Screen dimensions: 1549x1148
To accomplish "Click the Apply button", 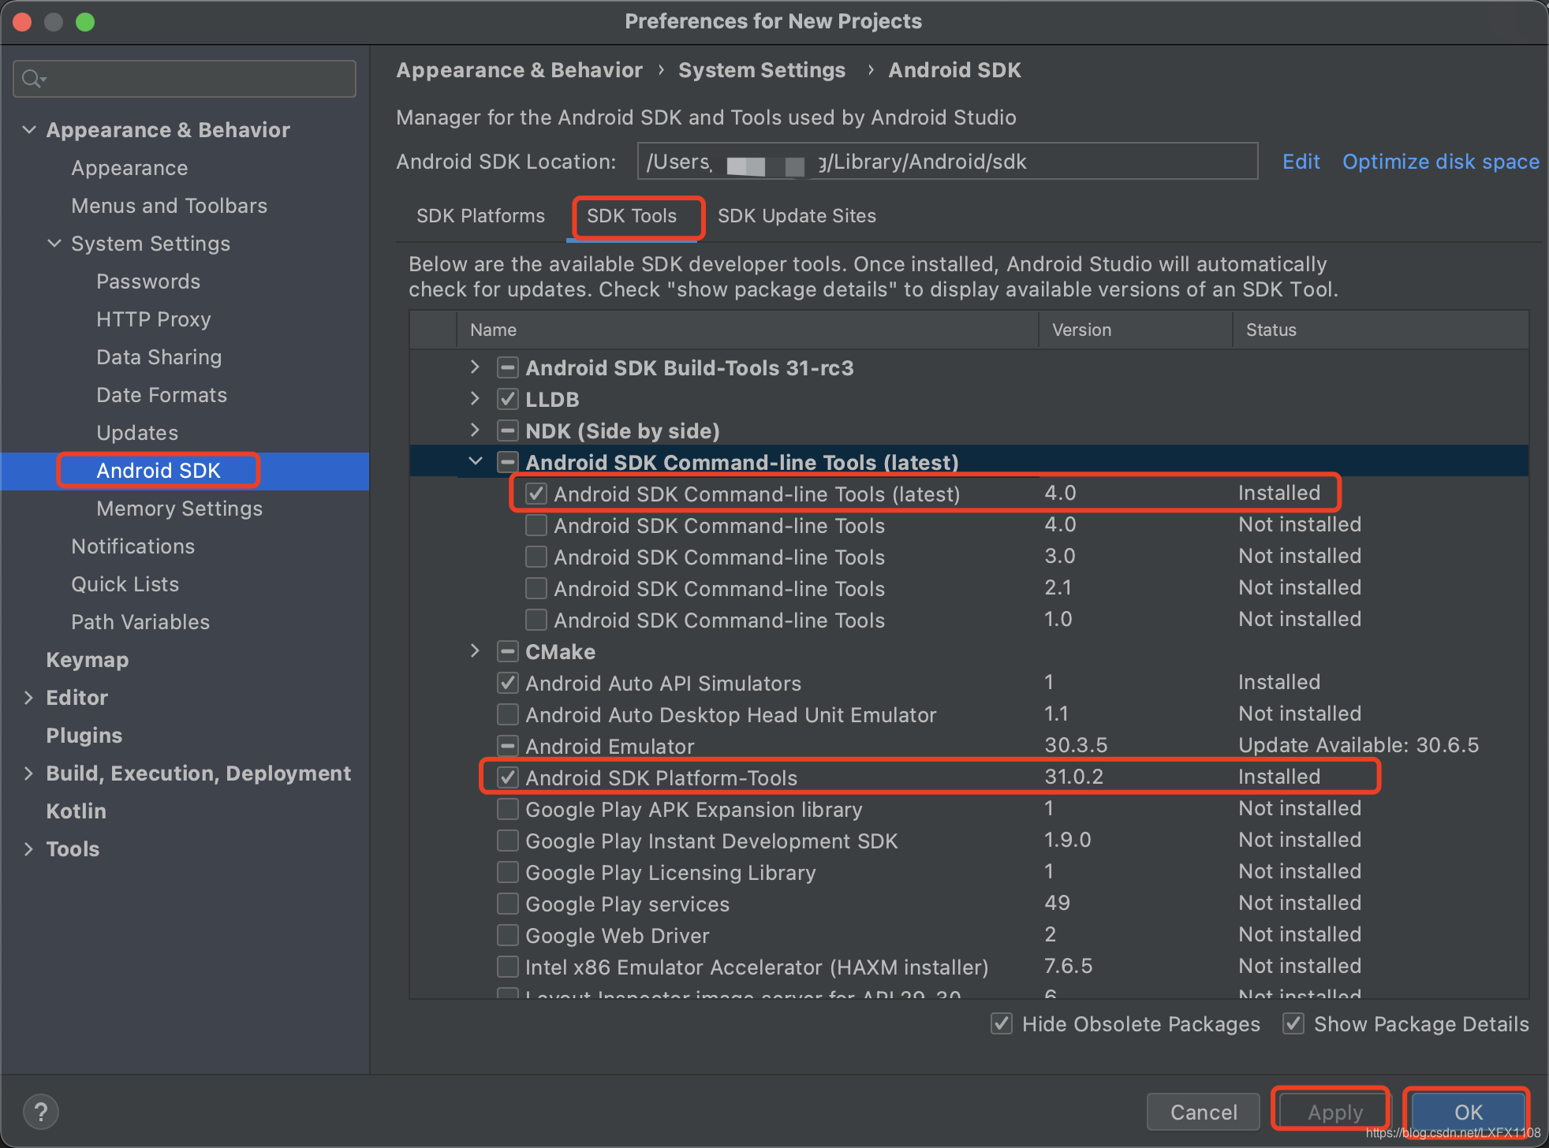I will [1334, 1112].
